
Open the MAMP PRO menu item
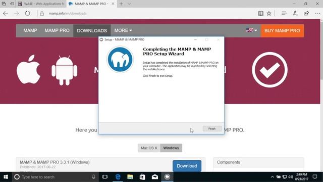pos(57,30)
